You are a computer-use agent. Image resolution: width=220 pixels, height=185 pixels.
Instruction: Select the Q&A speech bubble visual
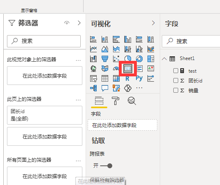click(105, 88)
